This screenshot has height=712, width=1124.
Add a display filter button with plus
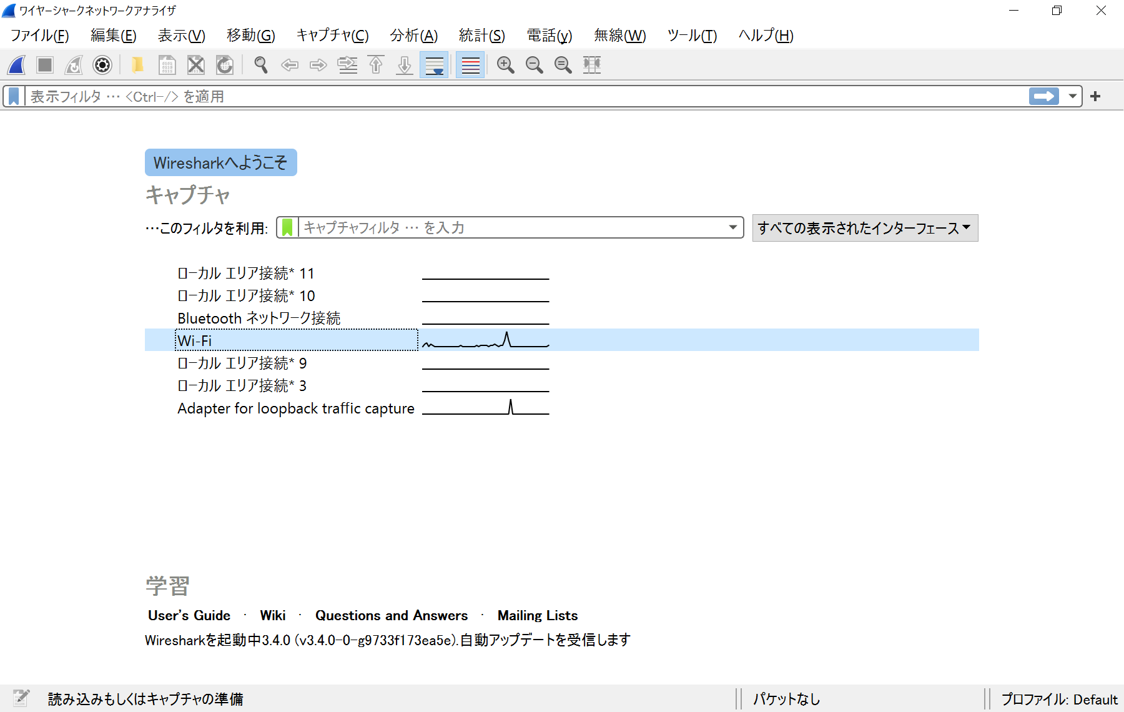pos(1095,96)
